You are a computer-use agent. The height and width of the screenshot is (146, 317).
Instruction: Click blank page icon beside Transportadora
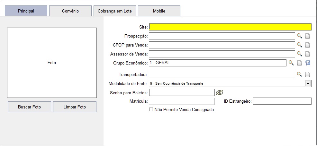click(x=307, y=74)
